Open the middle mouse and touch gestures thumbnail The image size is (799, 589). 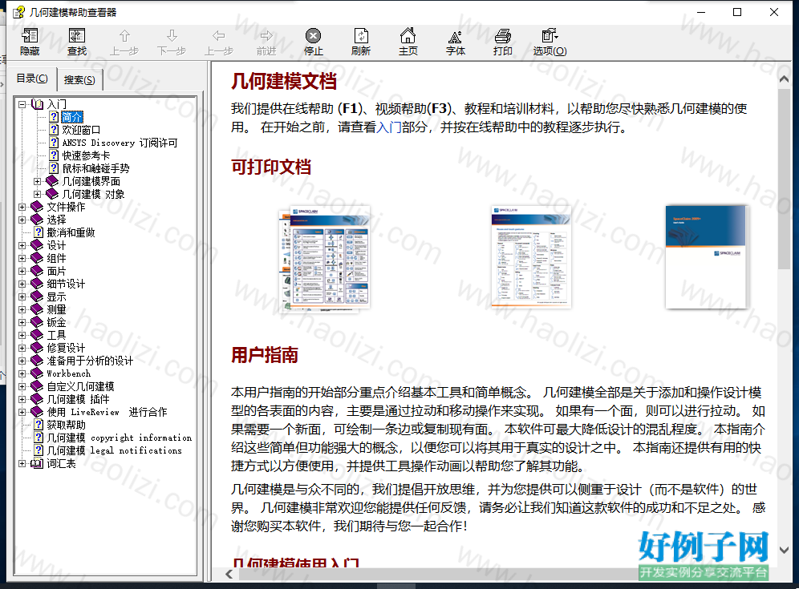[x=531, y=256]
